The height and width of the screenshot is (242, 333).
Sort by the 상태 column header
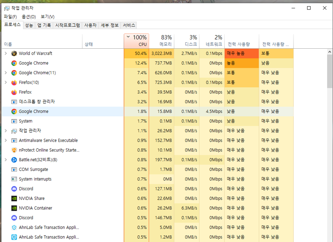pyautogui.click(x=103, y=41)
